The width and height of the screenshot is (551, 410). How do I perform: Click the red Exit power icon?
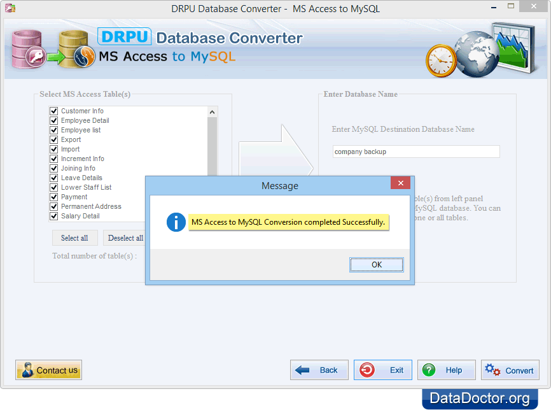(367, 370)
